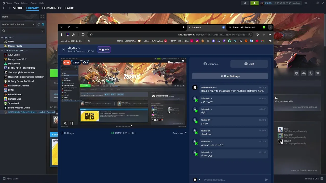
Task: Expand first faisal4n message options chevron
Action: pyautogui.click(x=211, y=98)
